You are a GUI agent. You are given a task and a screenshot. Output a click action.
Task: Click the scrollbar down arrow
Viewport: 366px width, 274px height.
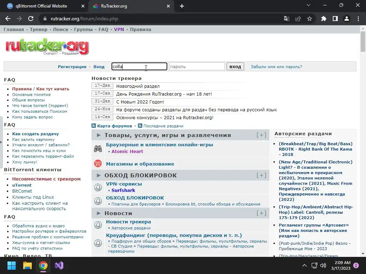[x=363, y=254]
